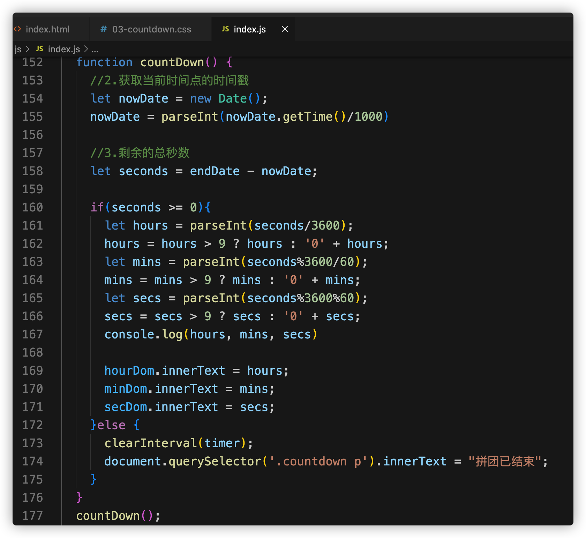The height and width of the screenshot is (538, 586).
Task: Place cursor on the countDown function name declaration
Action: tap(172, 62)
